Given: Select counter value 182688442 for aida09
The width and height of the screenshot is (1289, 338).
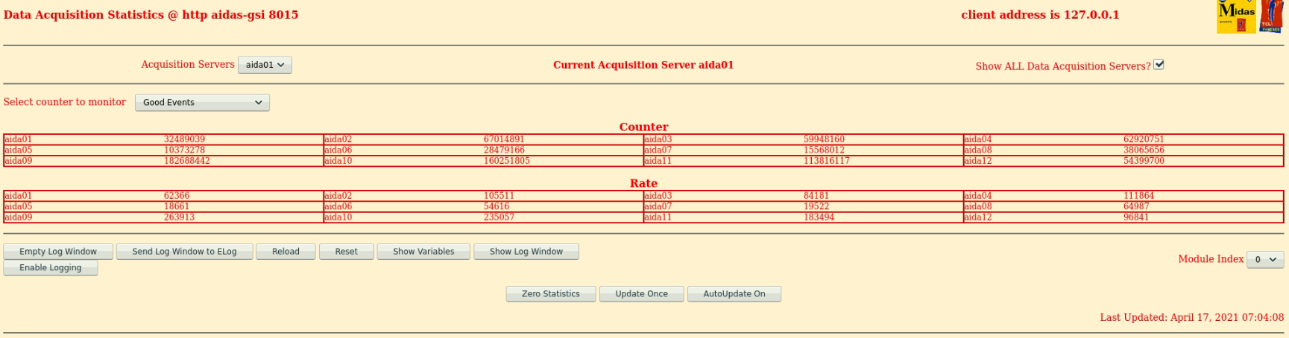Looking at the screenshot, I should tap(187, 161).
